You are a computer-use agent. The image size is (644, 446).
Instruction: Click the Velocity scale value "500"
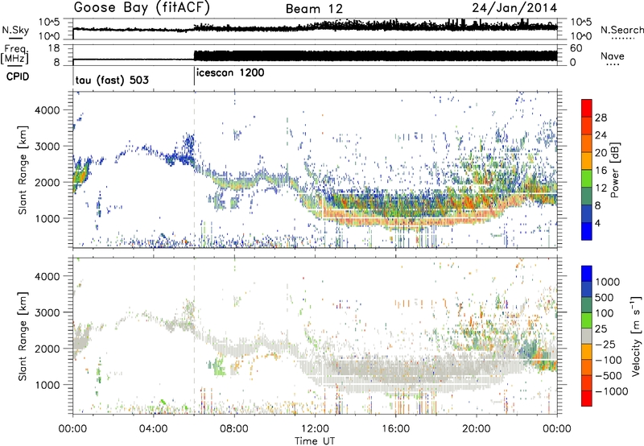point(605,298)
